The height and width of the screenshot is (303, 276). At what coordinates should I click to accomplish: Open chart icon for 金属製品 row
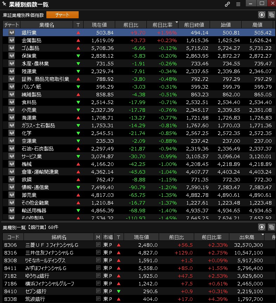point(12,40)
